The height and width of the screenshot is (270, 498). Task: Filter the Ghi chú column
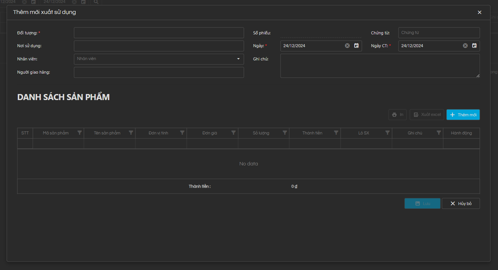pyautogui.click(x=439, y=133)
